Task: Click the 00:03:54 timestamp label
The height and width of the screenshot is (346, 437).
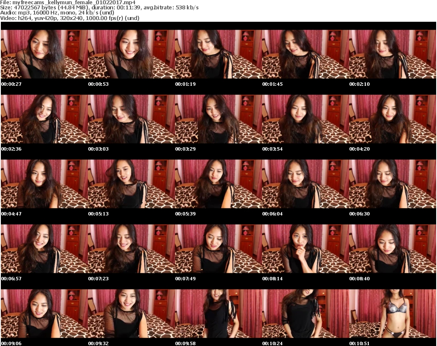Action: (x=272, y=149)
